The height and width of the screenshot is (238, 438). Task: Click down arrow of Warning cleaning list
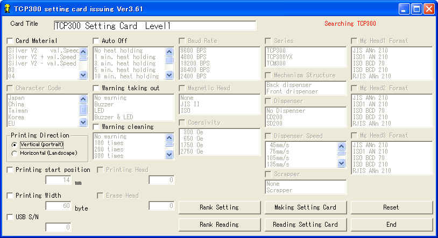tap(169, 154)
